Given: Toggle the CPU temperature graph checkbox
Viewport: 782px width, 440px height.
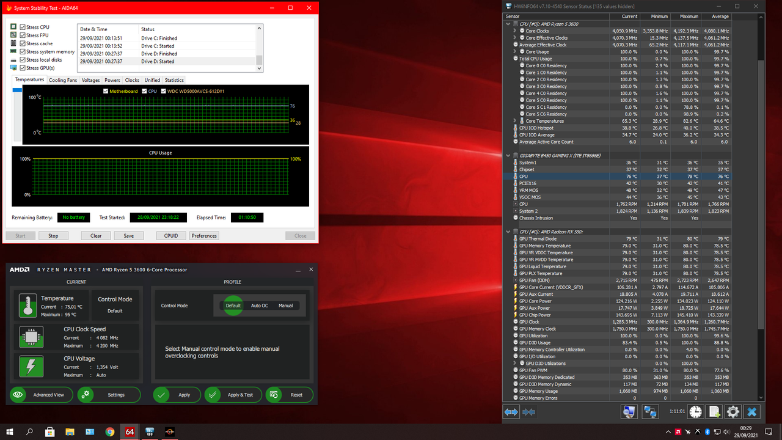Looking at the screenshot, I should (x=144, y=91).
